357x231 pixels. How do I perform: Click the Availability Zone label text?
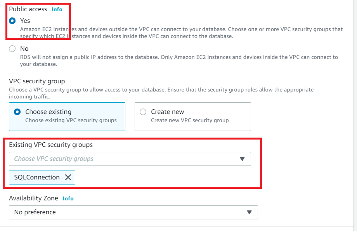pos(33,198)
